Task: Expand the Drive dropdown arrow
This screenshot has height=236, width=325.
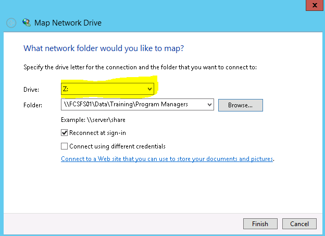Action: coord(150,90)
